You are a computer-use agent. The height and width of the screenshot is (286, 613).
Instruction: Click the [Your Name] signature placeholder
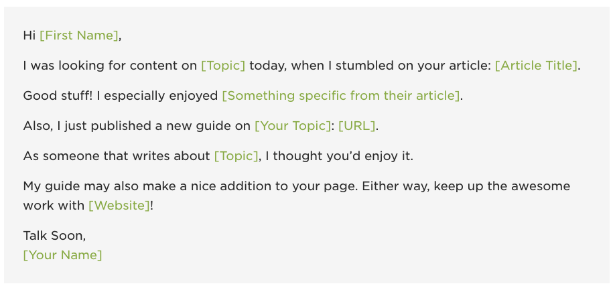pyautogui.click(x=62, y=255)
